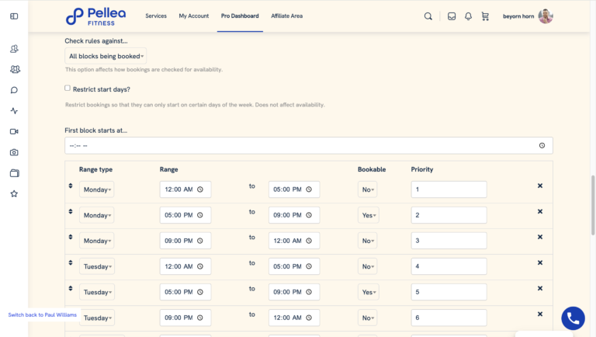Screen dimensions: 596x337
Task: Open the activity pulse sidebar icon
Action: 14,111
